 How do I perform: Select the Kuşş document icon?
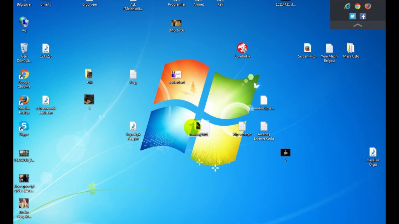(x=133, y=74)
